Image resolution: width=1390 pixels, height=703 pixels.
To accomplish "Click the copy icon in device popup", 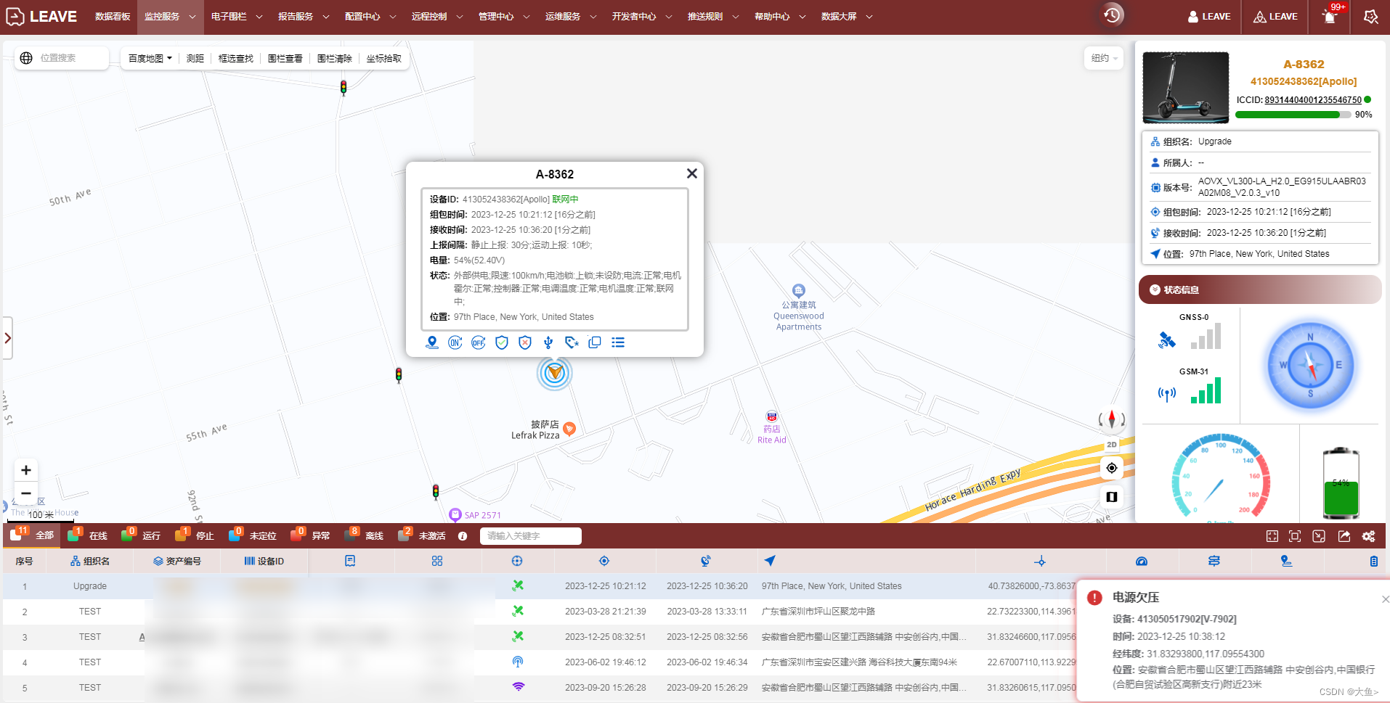I will coord(595,342).
